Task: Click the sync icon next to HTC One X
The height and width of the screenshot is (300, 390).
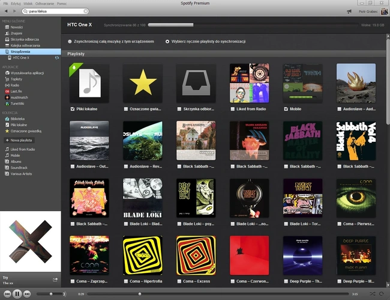Action: coord(57,58)
